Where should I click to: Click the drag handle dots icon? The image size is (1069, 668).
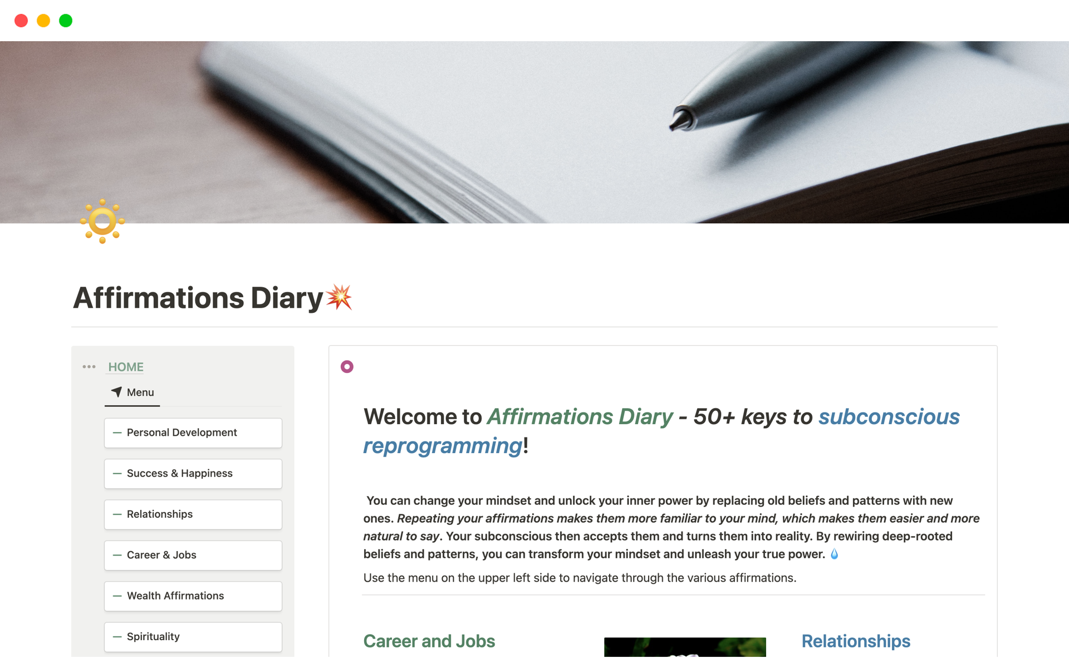coord(89,366)
